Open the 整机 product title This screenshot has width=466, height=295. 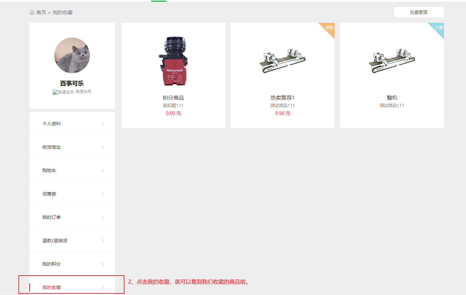click(392, 98)
